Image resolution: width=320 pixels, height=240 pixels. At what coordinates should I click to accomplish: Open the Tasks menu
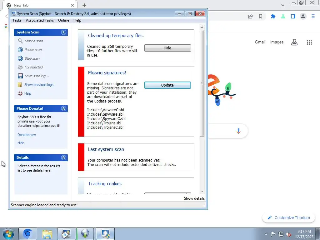[x=17, y=20]
